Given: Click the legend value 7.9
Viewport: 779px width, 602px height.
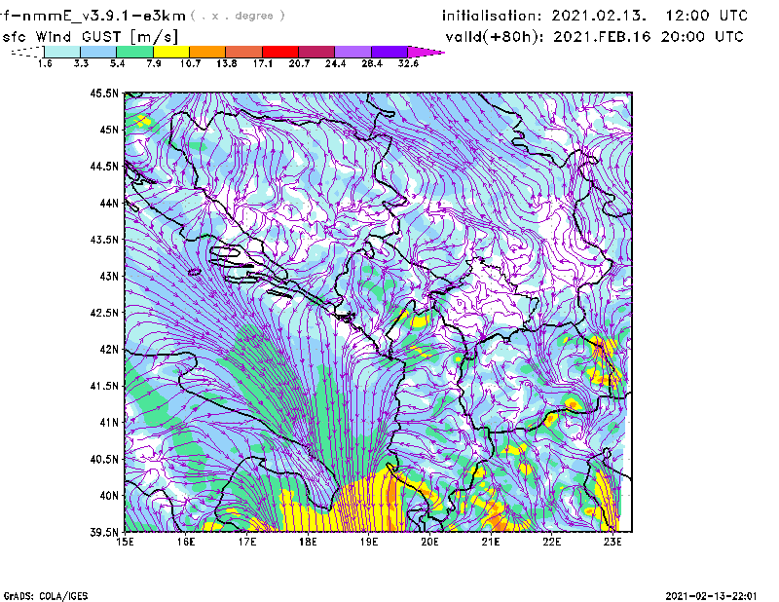Looking at the screenshot, I should point(154,63).
